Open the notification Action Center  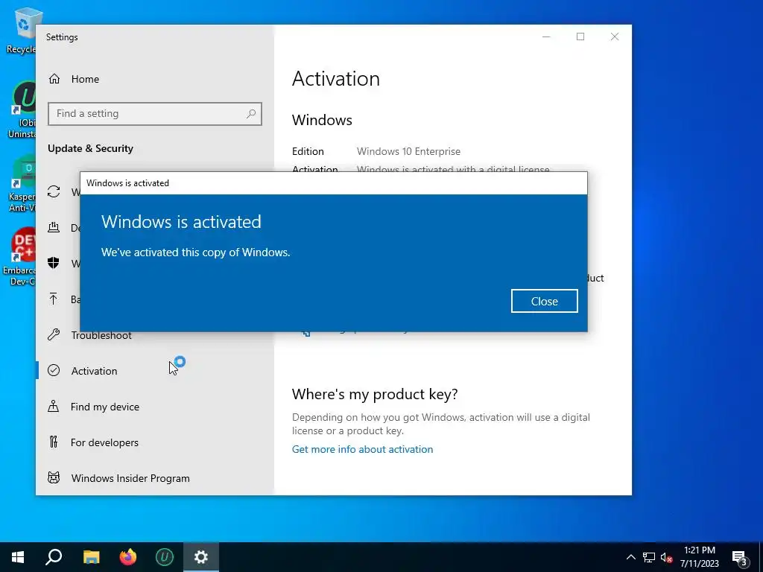tap(740, 558)
